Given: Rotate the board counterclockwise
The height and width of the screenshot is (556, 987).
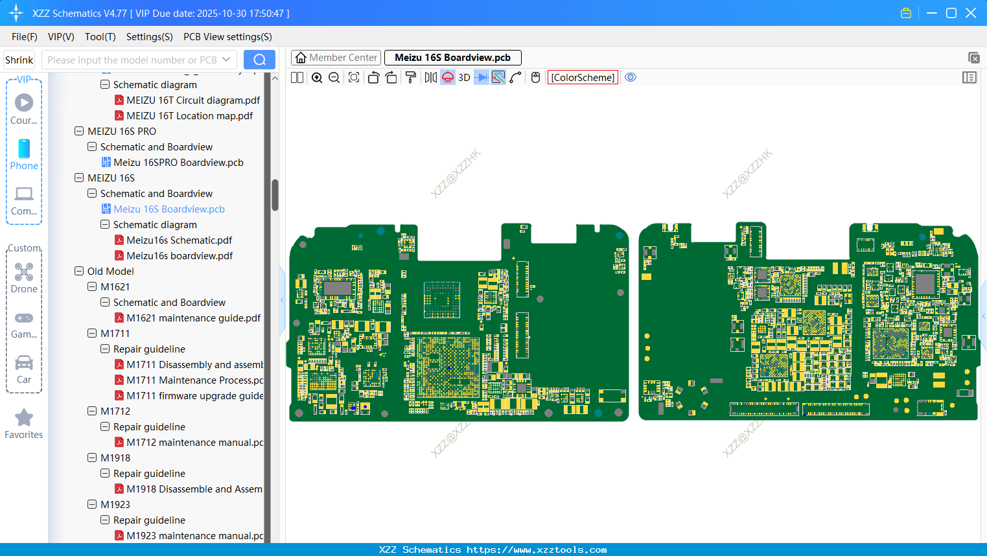Looking at the screenshot, I should coord(373,78).
